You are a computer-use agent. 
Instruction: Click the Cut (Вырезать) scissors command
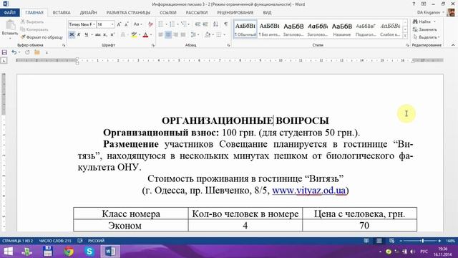tap(32, 21)
